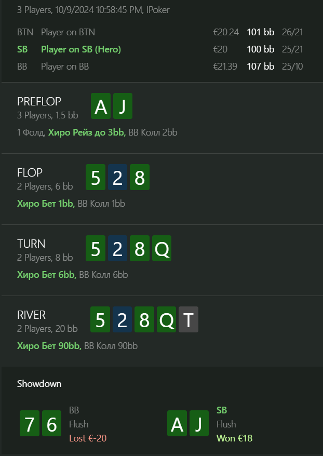This screenshot has height=456, width=323.
Task: Select the blue 2 card on the Flop
Action: [x=117, y=178]
